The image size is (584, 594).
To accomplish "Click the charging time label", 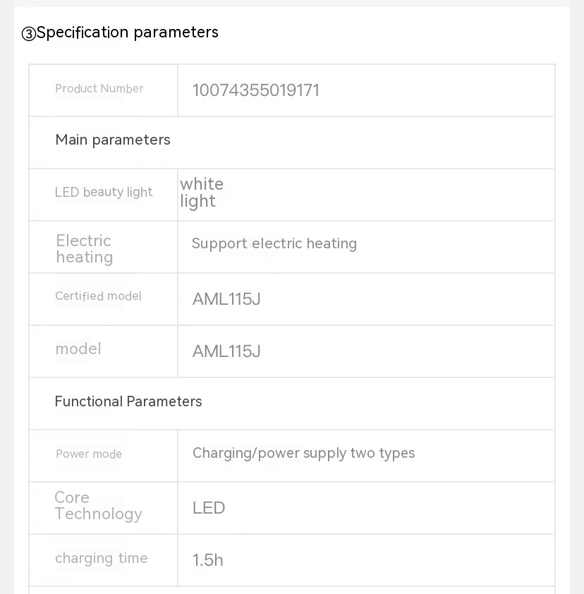I will (x=102, y=558).
